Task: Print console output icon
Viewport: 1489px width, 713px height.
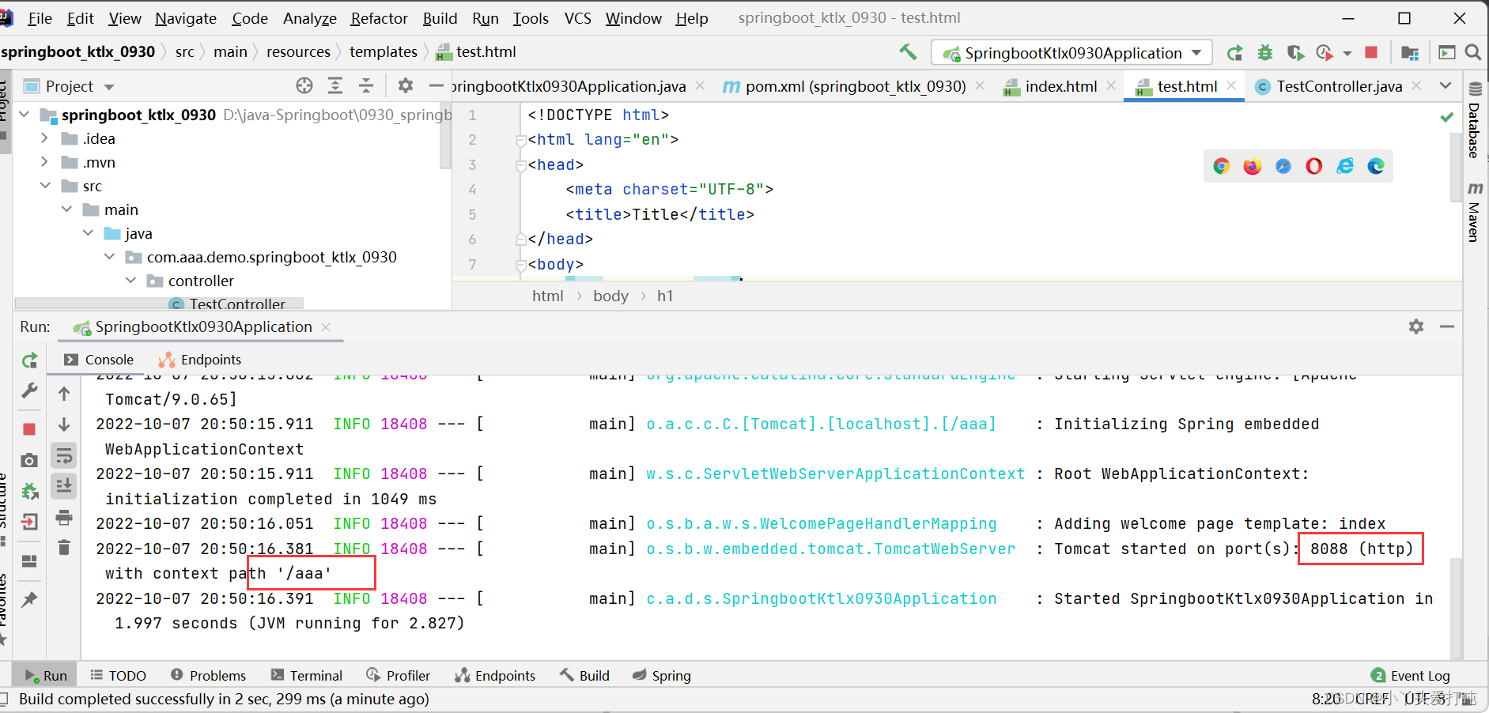Action: [x=64, y=518]
